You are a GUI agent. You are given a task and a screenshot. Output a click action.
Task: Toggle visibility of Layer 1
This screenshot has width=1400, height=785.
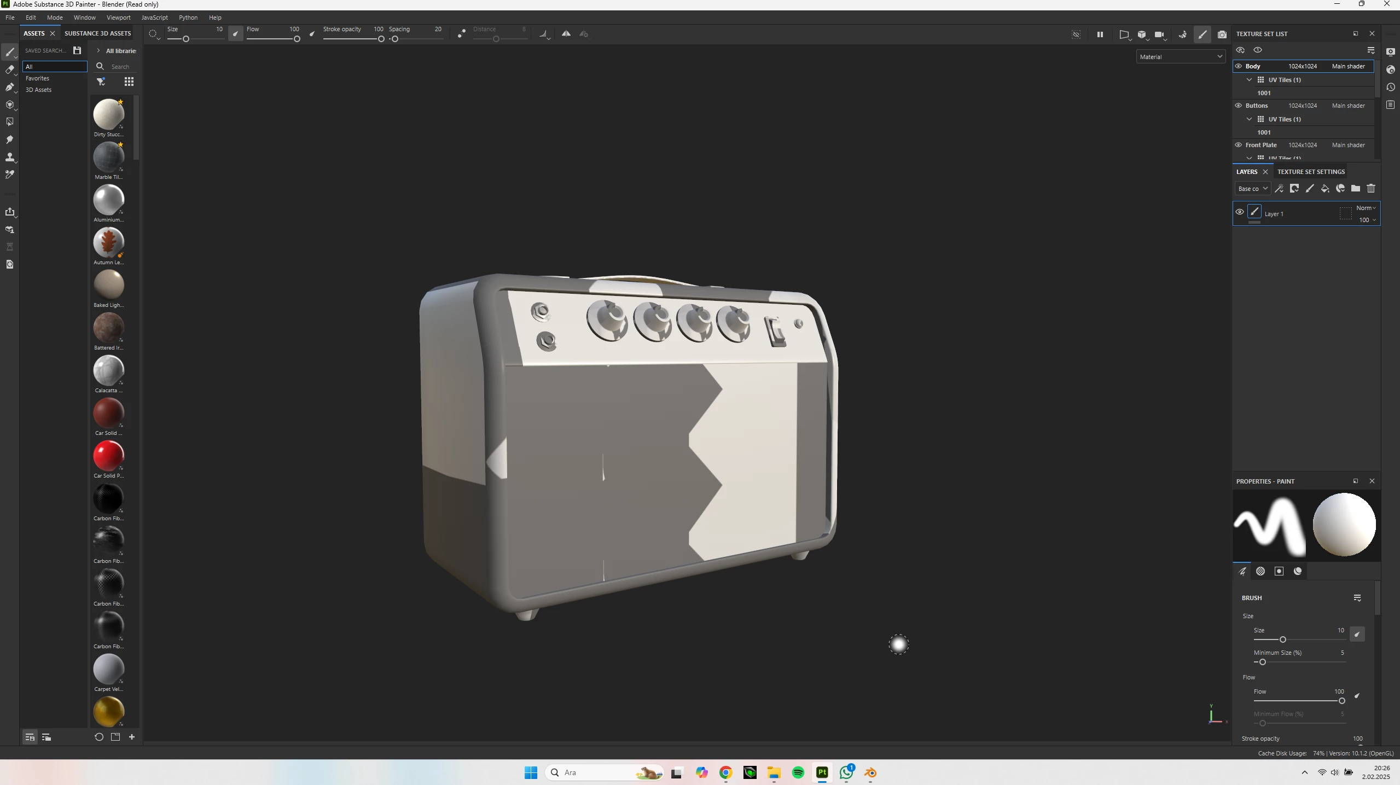[x=1240, y=212]
